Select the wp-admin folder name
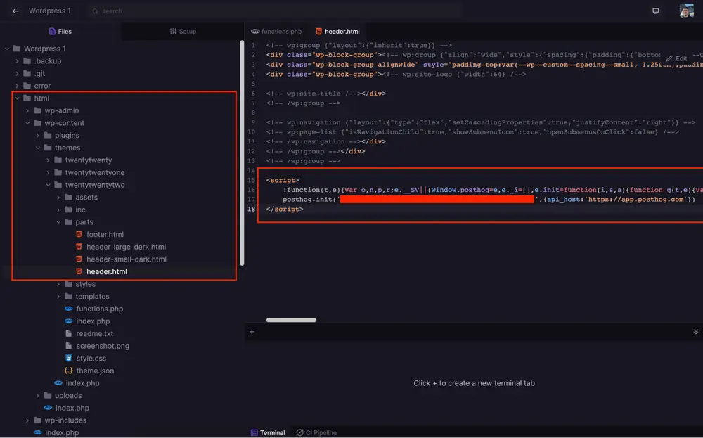 tap(62, 110)
